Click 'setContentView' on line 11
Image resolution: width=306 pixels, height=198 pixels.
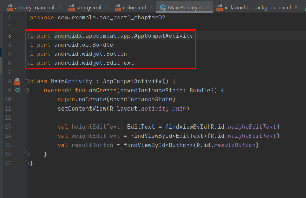82,109
